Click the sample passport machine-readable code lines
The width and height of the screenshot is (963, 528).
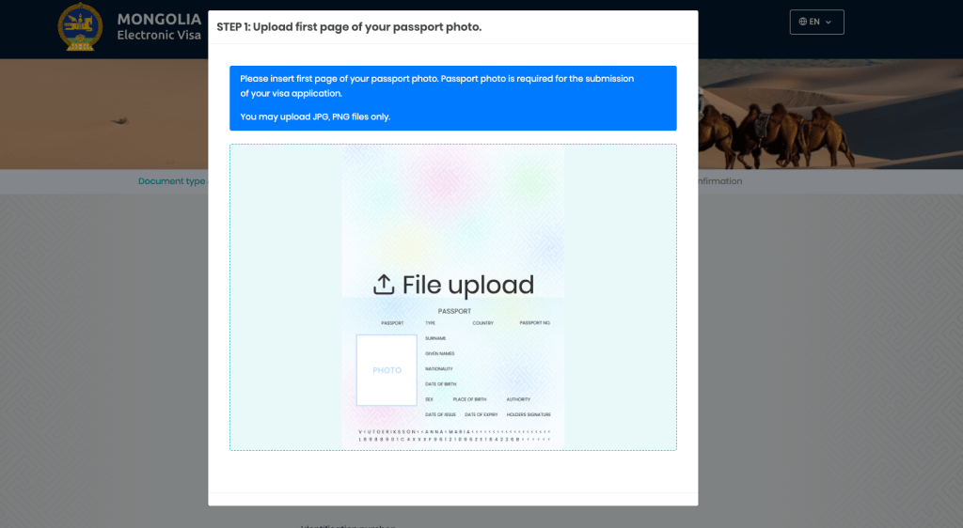pos(453,436)
